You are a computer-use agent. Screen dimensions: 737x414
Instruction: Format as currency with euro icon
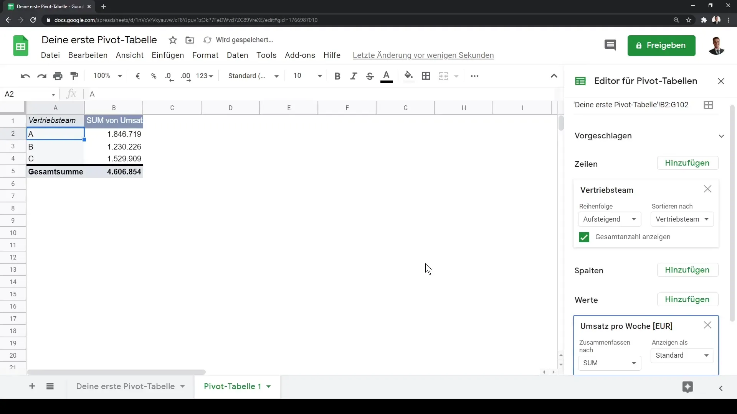click(137, 76)
